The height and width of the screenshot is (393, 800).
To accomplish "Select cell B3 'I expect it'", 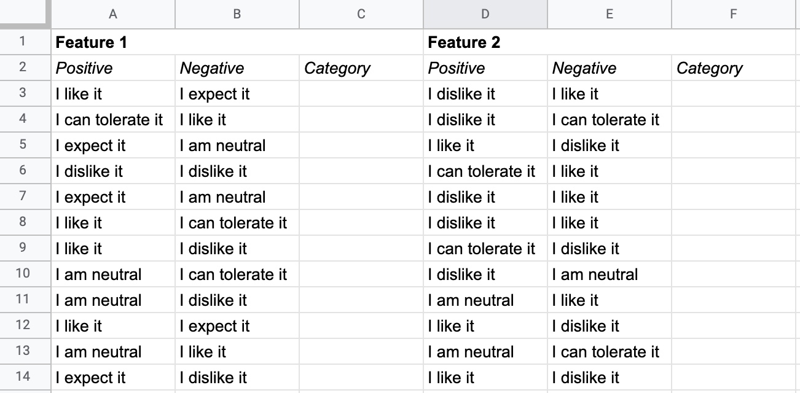I will coord(237,94).
